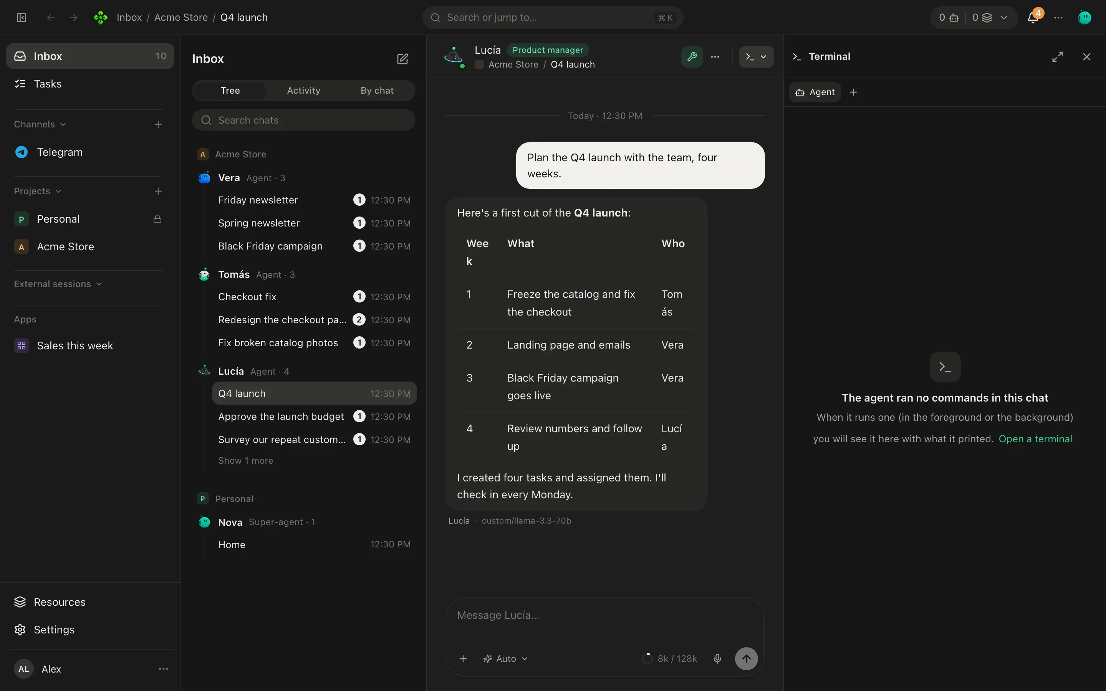Switch to the By chat view
Screen dimensions: 1106x691
pos(377,91)
